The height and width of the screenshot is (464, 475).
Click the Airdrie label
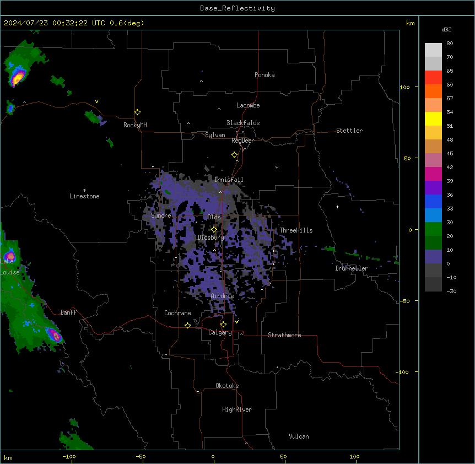(222, 296)
